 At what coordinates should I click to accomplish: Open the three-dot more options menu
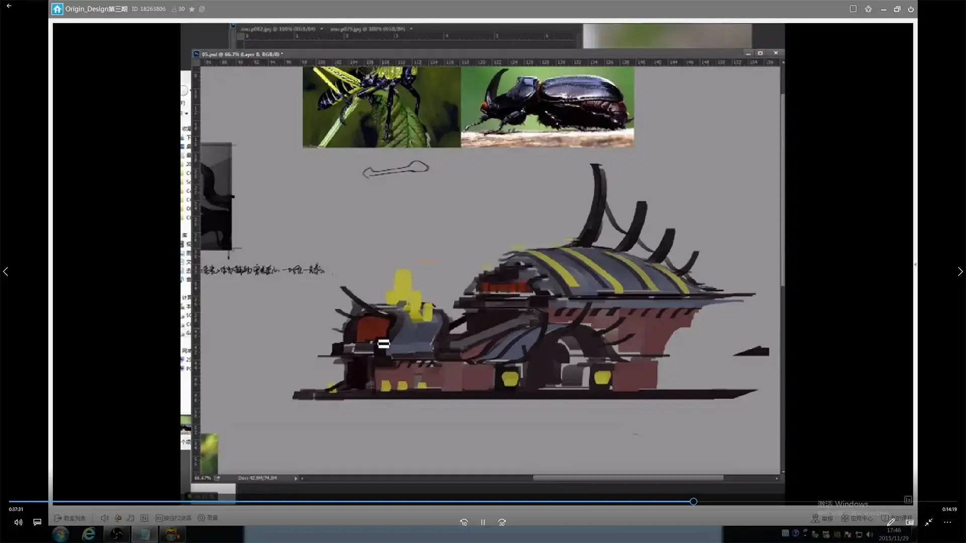tap(947, 522)
